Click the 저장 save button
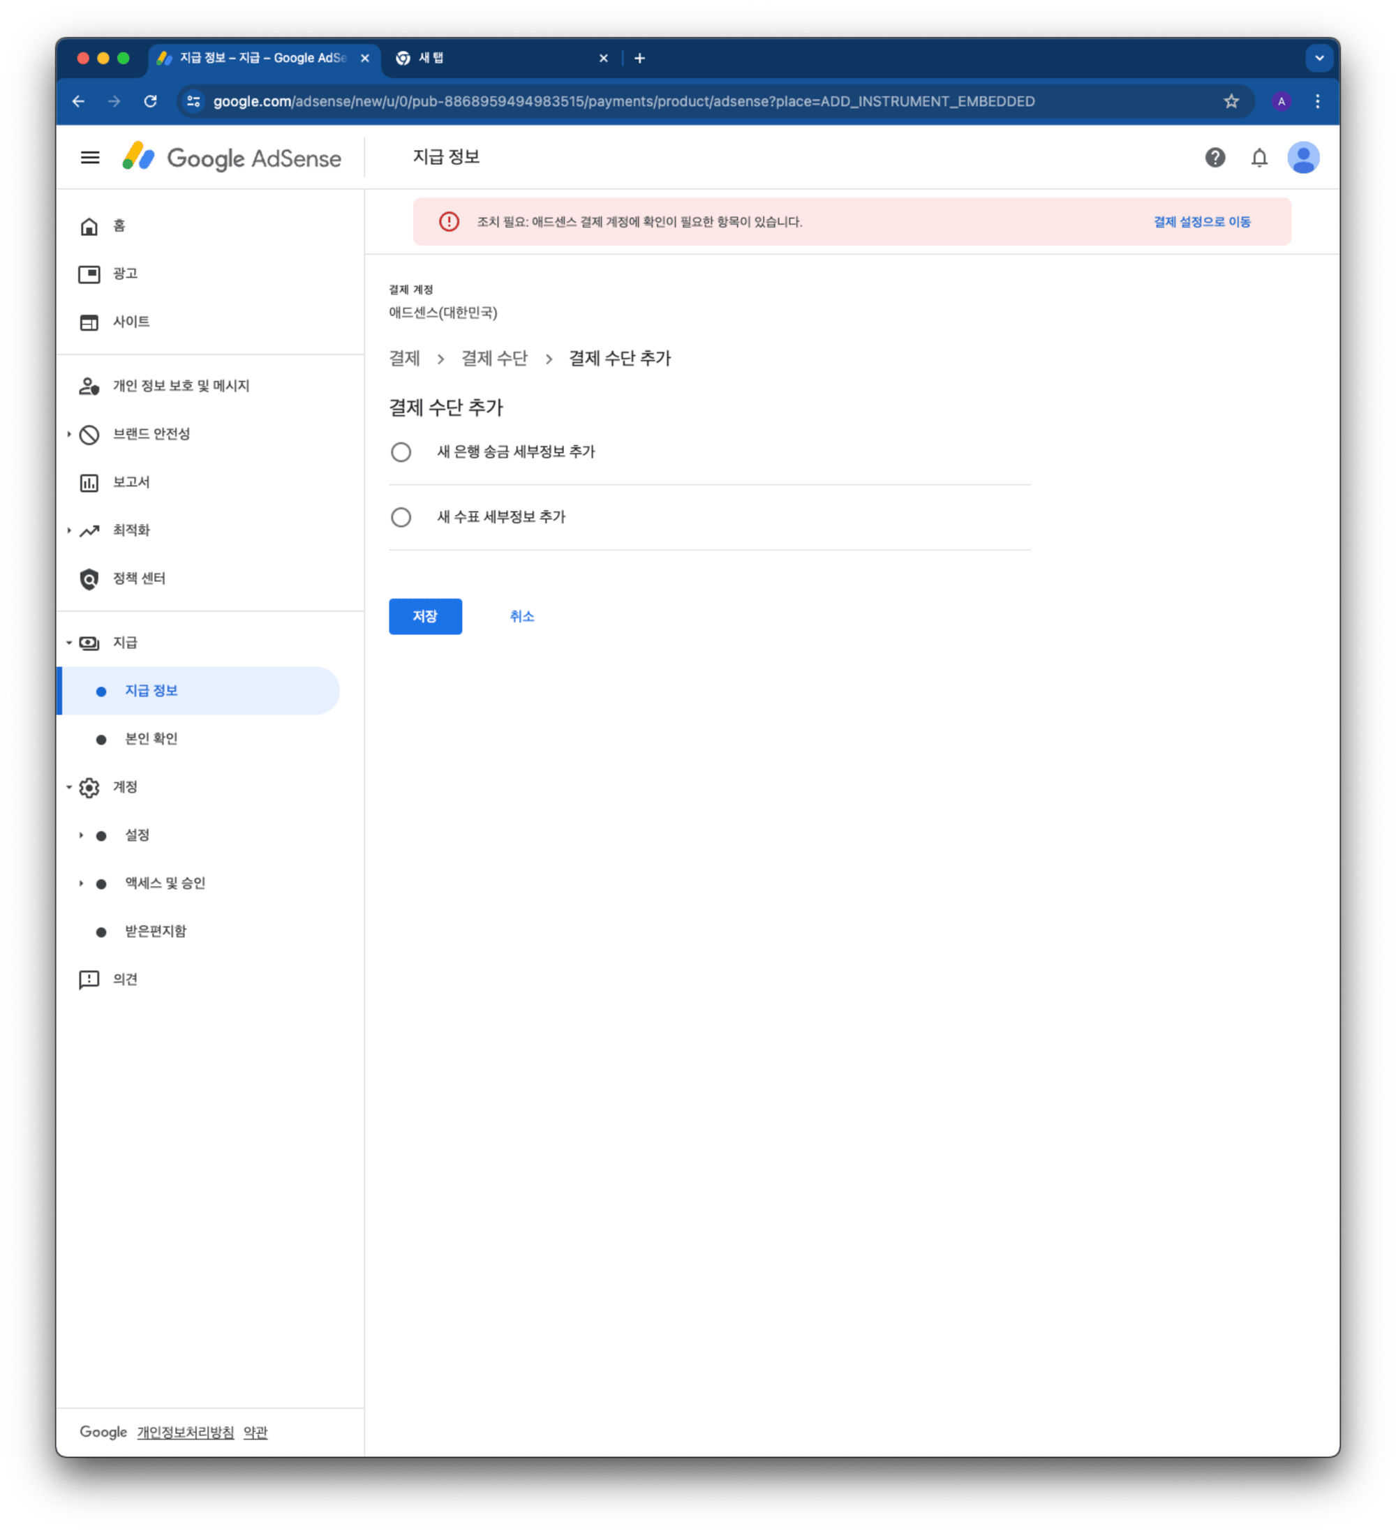 (425, 617)
